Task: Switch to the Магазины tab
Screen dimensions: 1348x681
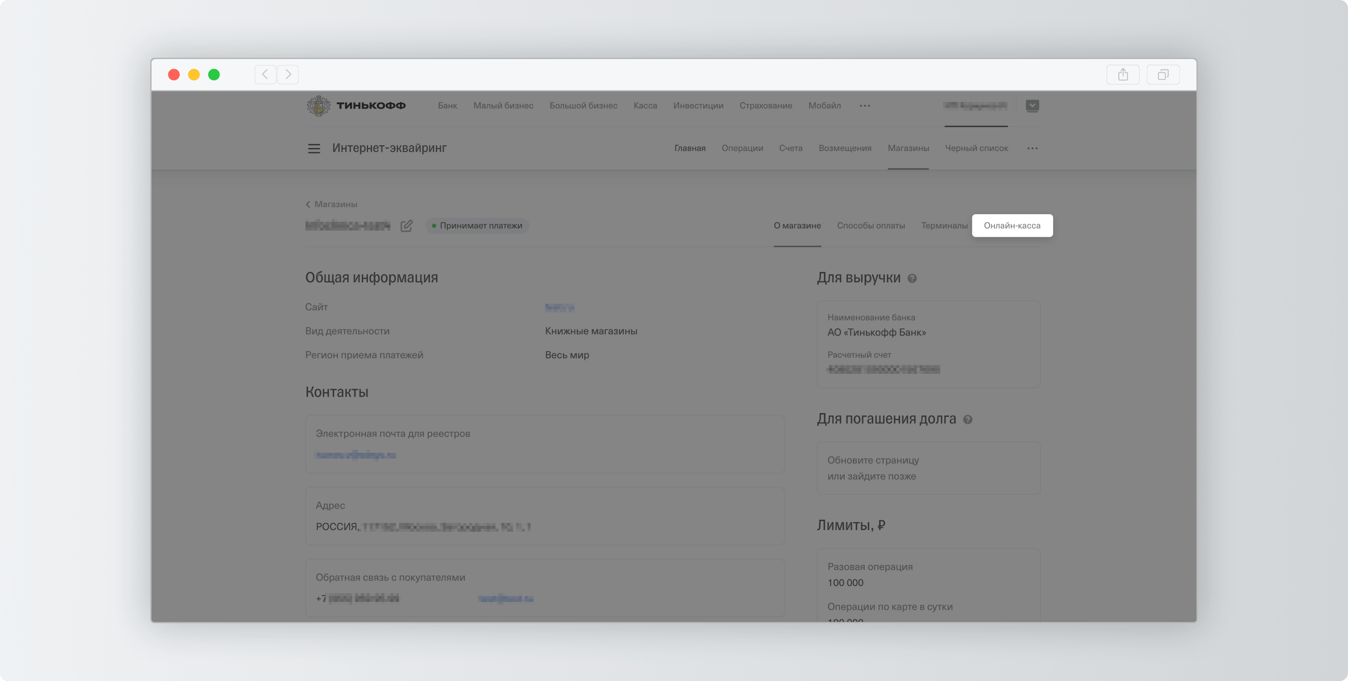Action: [x=909, y=148]
